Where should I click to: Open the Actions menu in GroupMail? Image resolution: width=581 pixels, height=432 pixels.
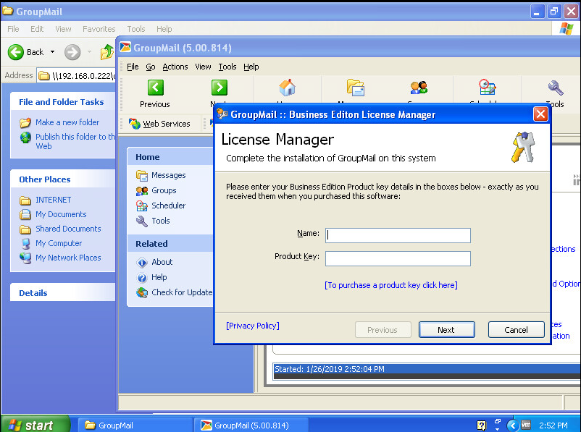(175, 67)
